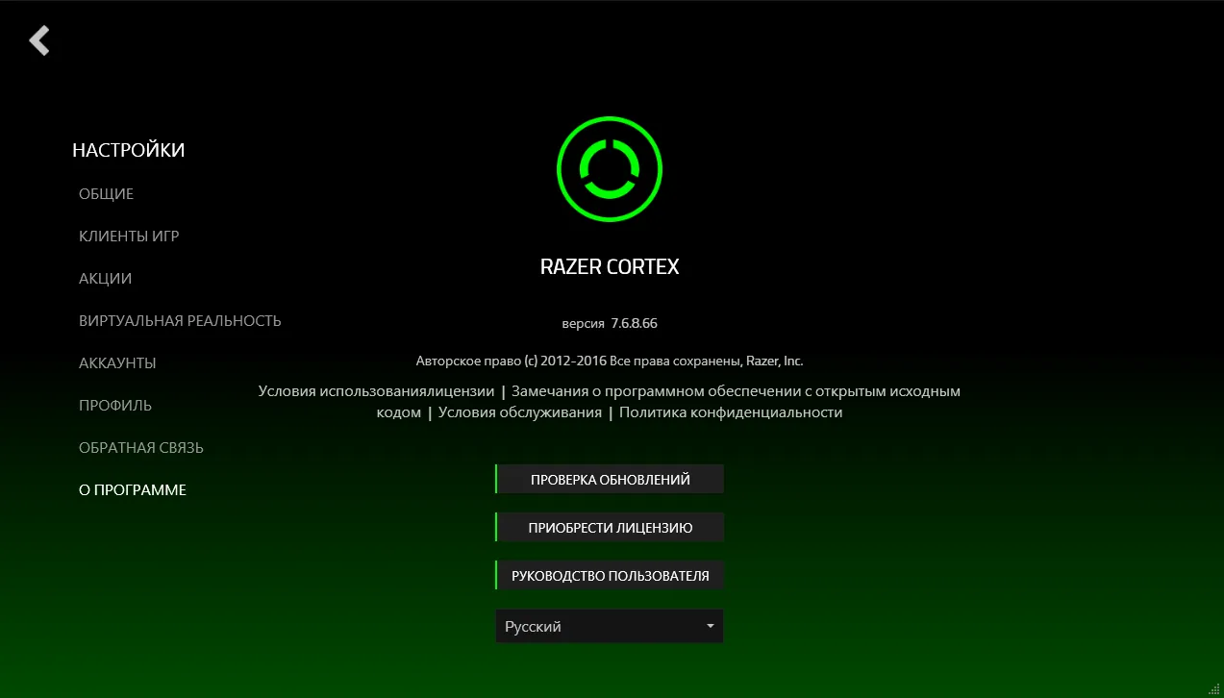Image resolution: width=1224 pixels, height=698 pixels.
Task: Open the Политика конфиденциальности link
Action: (731, 412)
